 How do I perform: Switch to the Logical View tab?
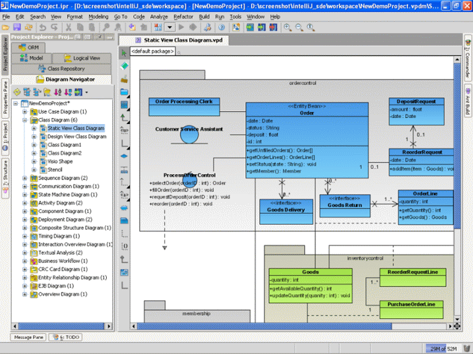pyautogui.click(x=82, y=58)
